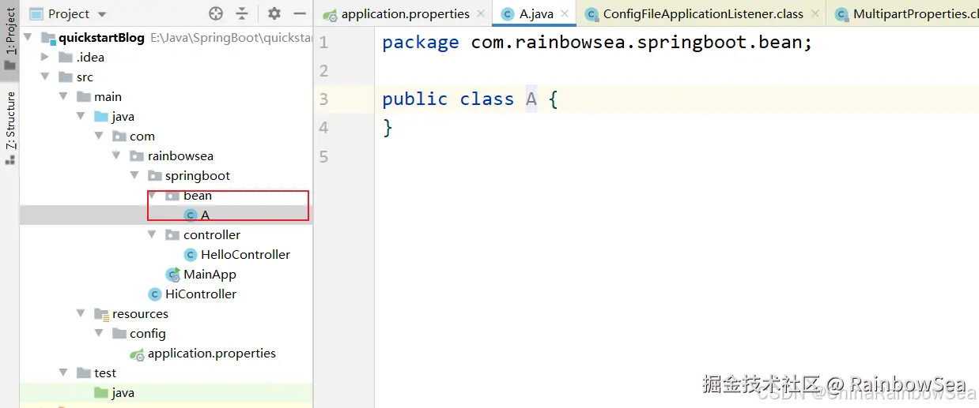Collapse the springboot package
979x408 pixels.
(x=134, y=175)
